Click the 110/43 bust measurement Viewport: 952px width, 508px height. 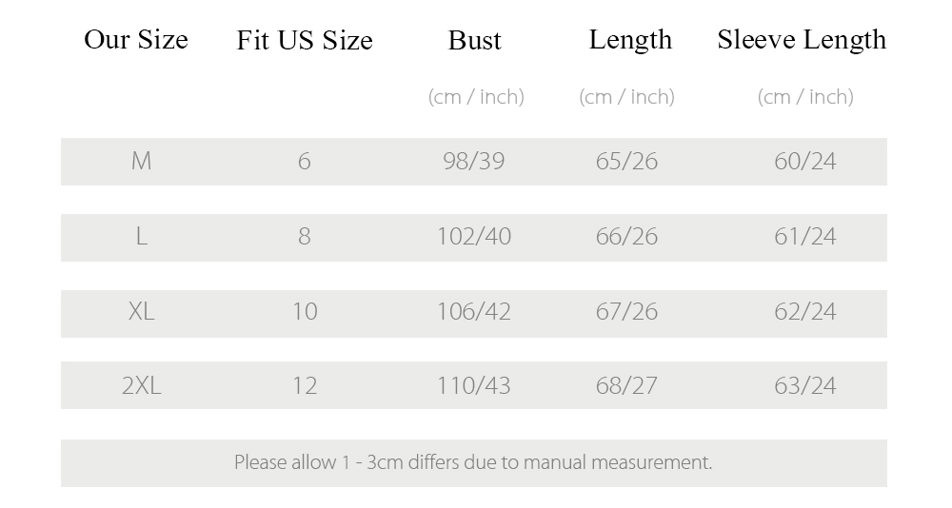[473, 386]
